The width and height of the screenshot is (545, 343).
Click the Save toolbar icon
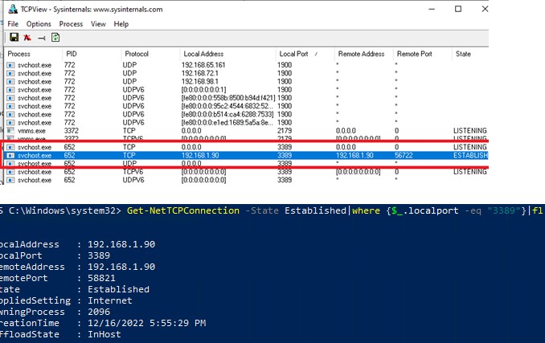(14, 37)
